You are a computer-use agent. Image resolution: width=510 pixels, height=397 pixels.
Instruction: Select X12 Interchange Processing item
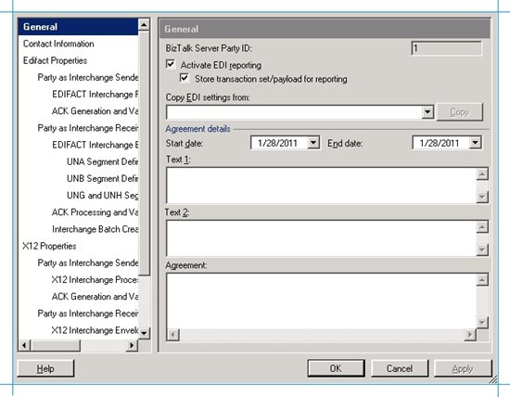(95, 280)
